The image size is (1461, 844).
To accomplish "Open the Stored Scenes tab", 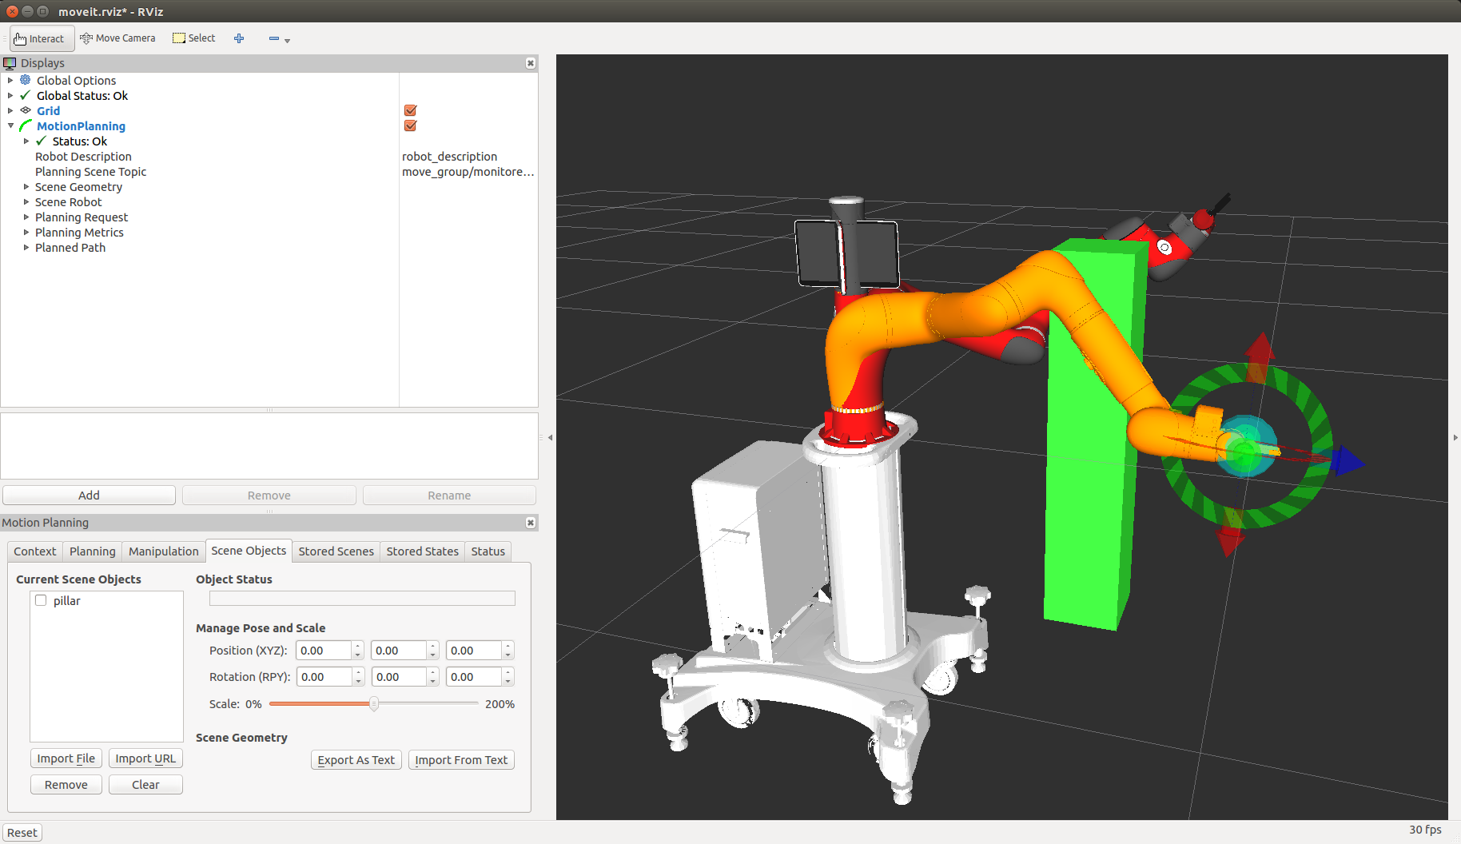I will point(336,551).
